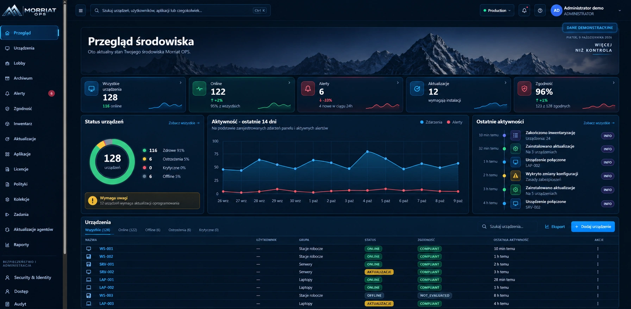This screenshot has width=631, height=309.
Task: Click the bell icon on the Alerty card
Action: coord(308,89)
